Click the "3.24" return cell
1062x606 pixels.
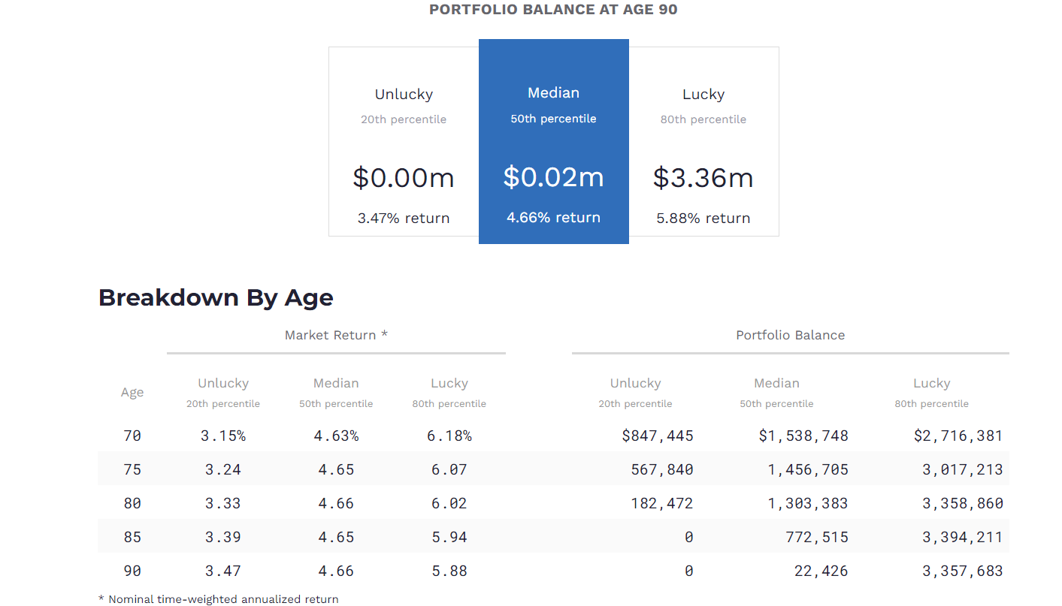[223, 469]
